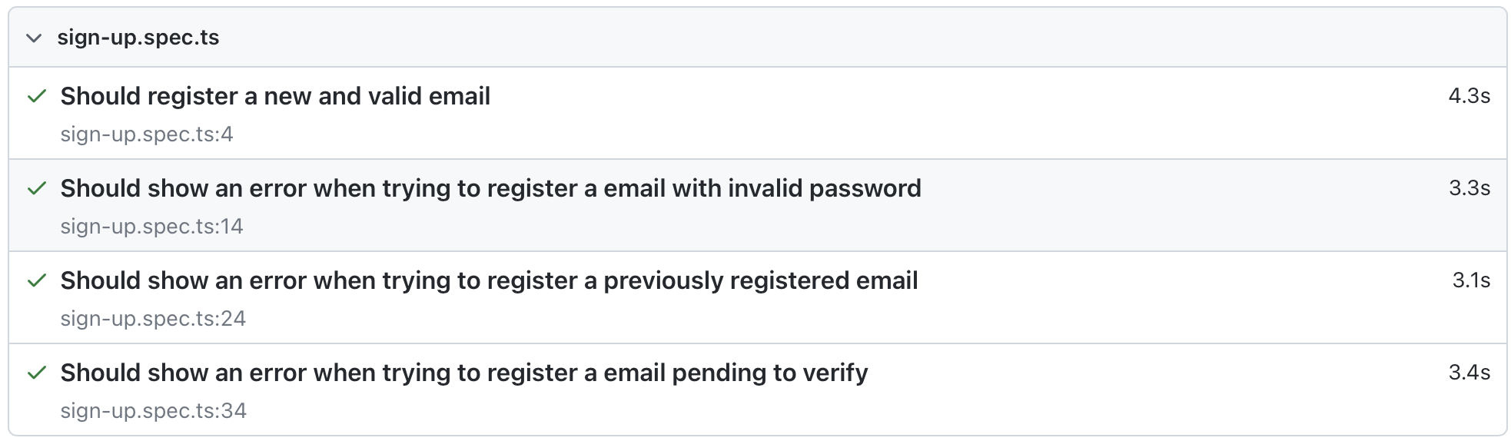This screenshot has height=441, width=1511.
Task: Click the passed icon for invalid password test
Action: pyautogui.click(x=37, y=189)
